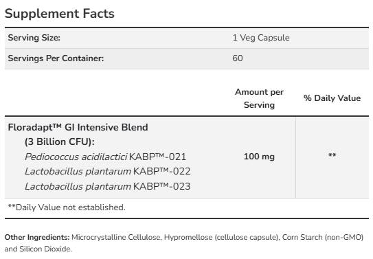Select the Serving Size label
Image resolution: width=373 pixels, height=259 pixels.
(x=34, y=38)
